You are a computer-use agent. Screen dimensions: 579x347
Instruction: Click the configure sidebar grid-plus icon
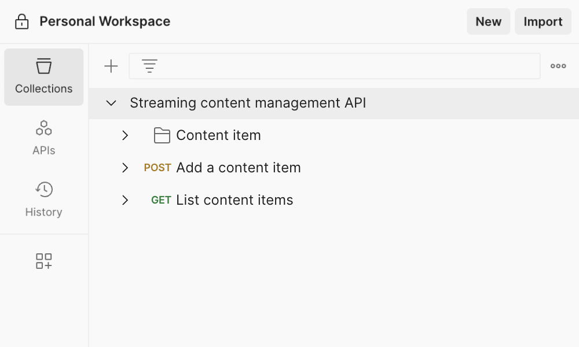pos(44,261)
